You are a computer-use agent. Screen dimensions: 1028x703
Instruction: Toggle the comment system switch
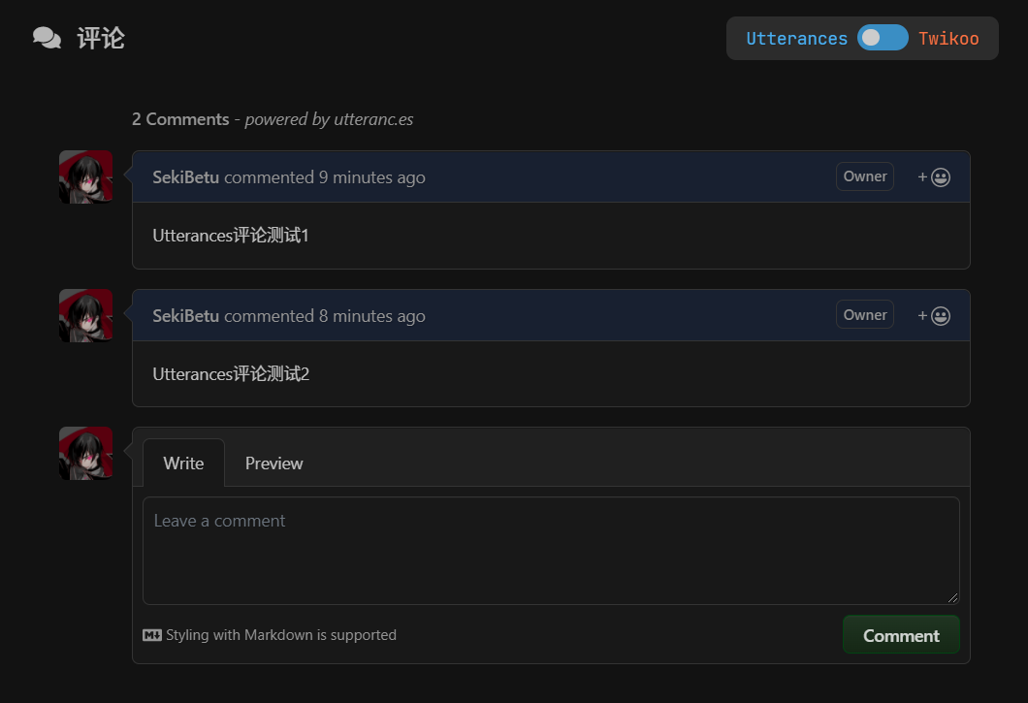(x=882, y=37)
